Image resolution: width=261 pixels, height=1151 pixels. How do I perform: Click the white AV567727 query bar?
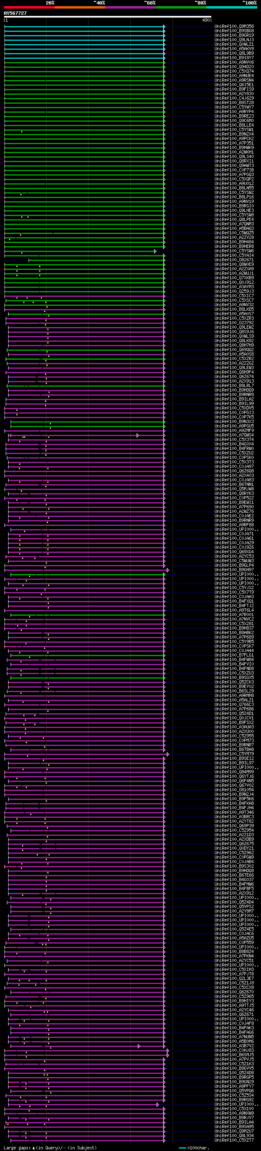(x=108, y=16)
